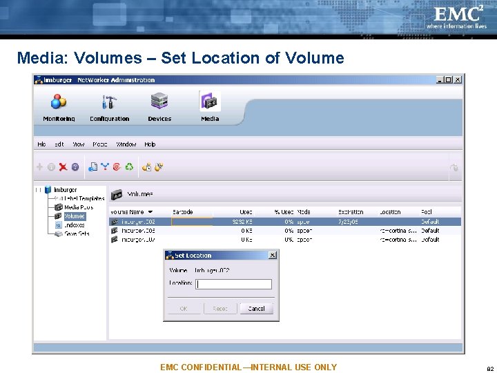Select Media Pools in the tree

pos(79,207)
